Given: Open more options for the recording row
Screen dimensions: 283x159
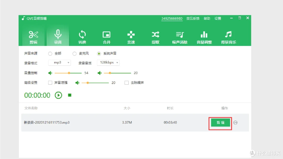Looking at the screenshot, I should coord(235,123).
